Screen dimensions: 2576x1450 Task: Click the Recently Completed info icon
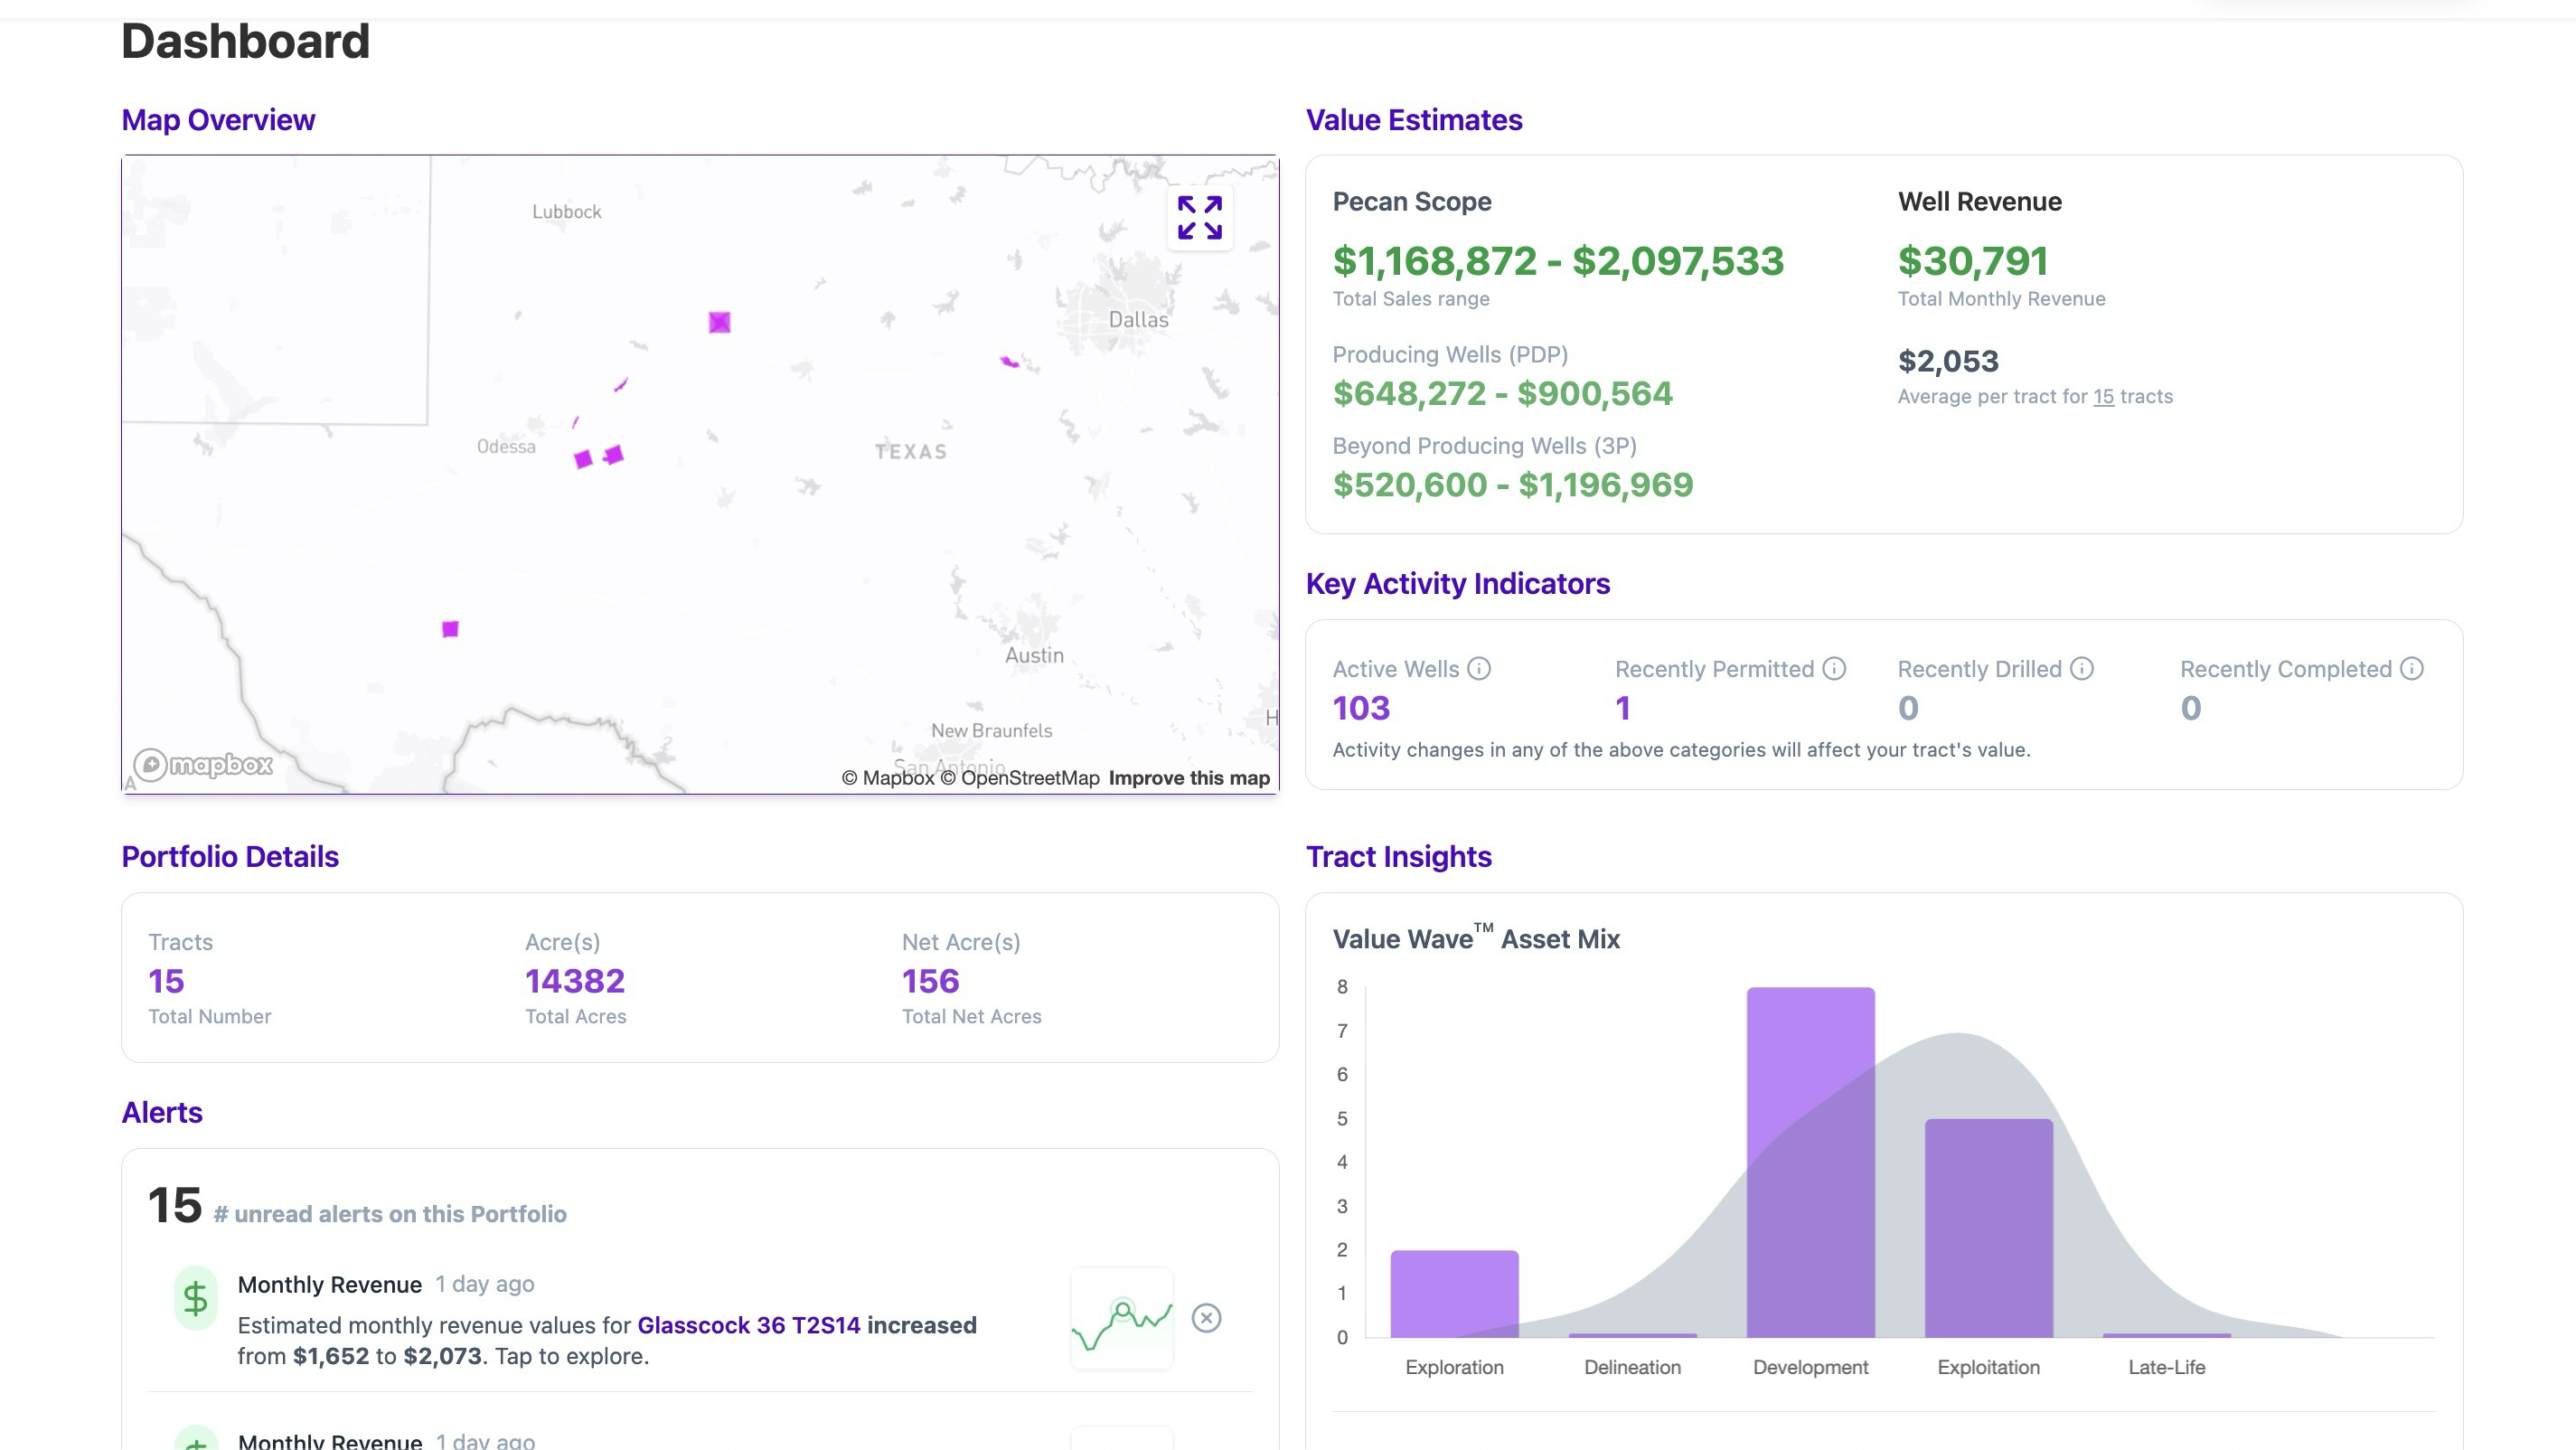pyautogui.click(x=2411, y=669)
